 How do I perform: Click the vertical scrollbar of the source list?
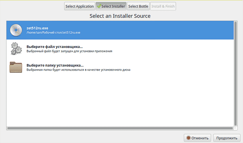pos(236,73)
